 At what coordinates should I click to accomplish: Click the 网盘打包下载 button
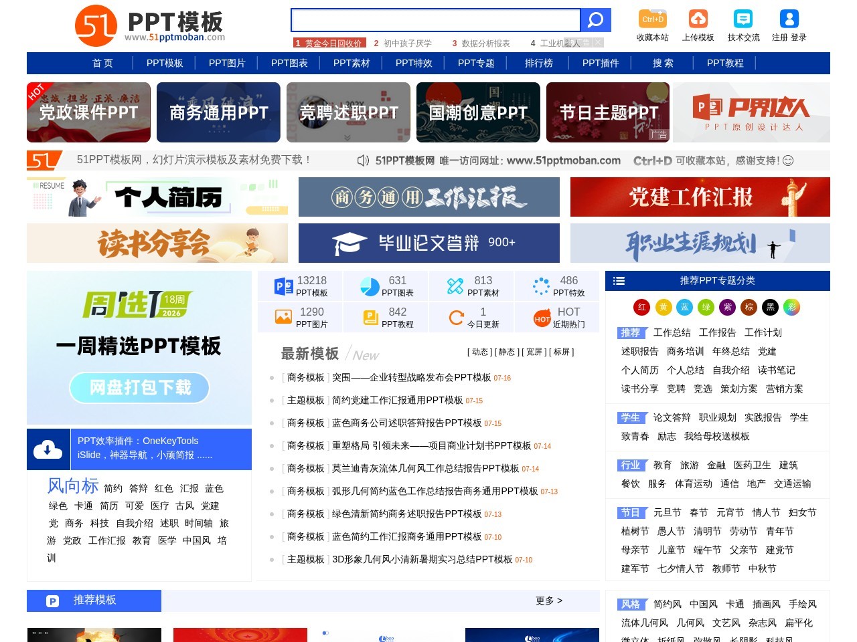pyautogui.click(x=140, y=388)
